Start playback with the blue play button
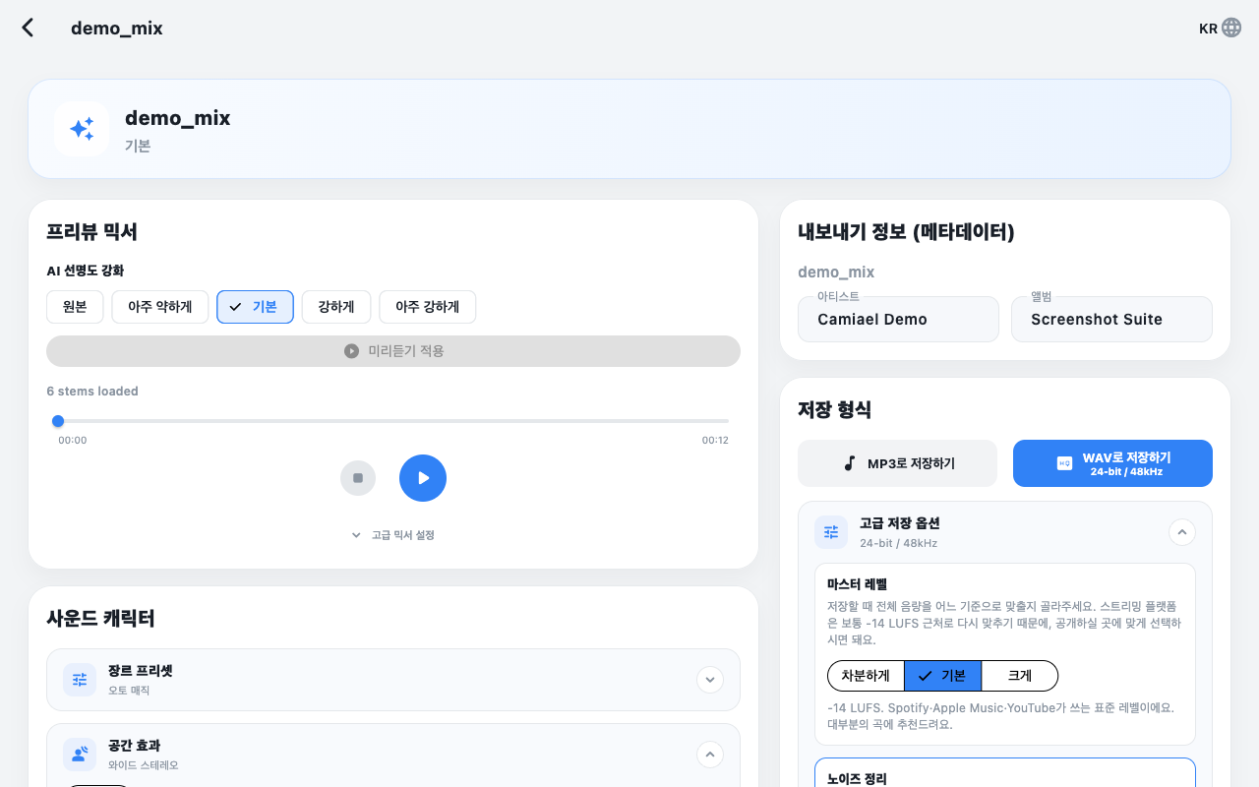1259x787 pixels. pyautogui.click(x=423, y=478)
